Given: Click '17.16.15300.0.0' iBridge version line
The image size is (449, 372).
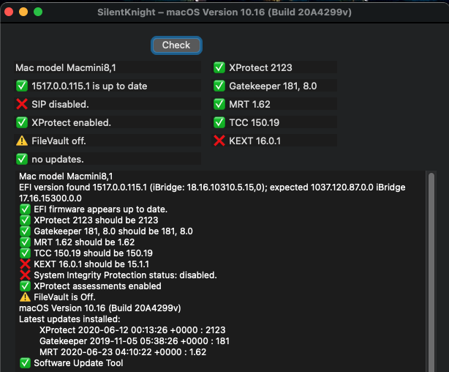Looking at the screenshot, I should tap(50, 198).
